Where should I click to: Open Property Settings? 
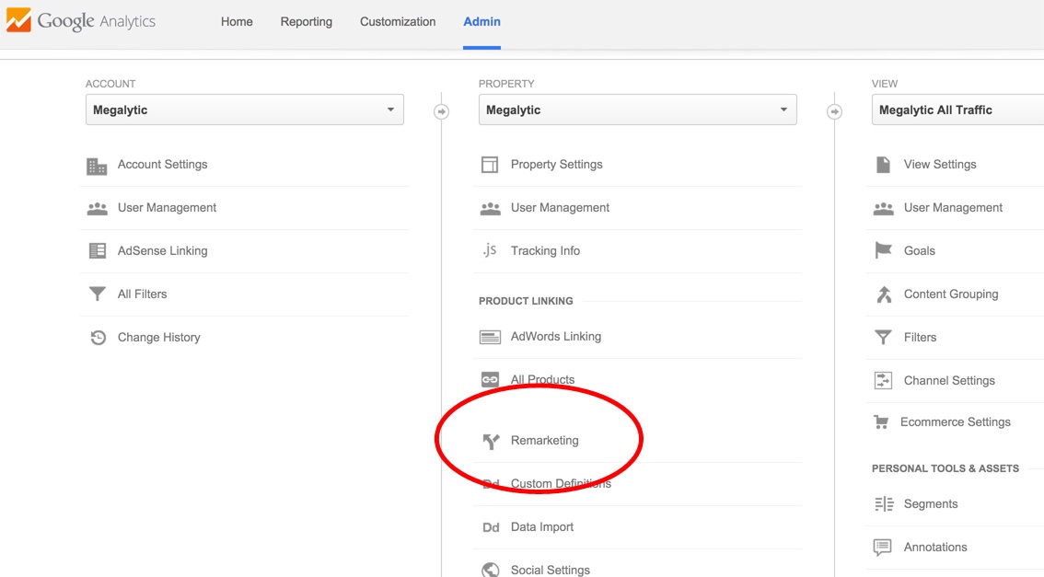click(556, 165)
